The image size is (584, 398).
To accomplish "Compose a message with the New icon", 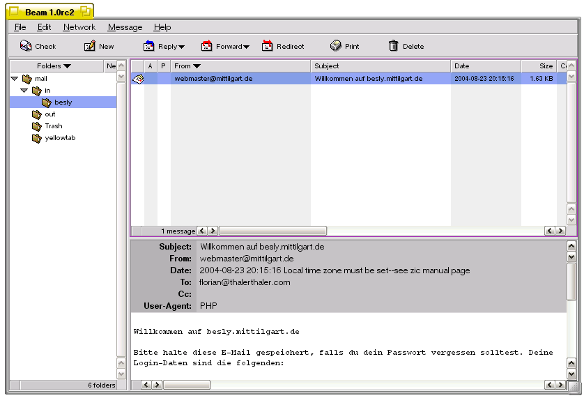I will tap(90, 46).
